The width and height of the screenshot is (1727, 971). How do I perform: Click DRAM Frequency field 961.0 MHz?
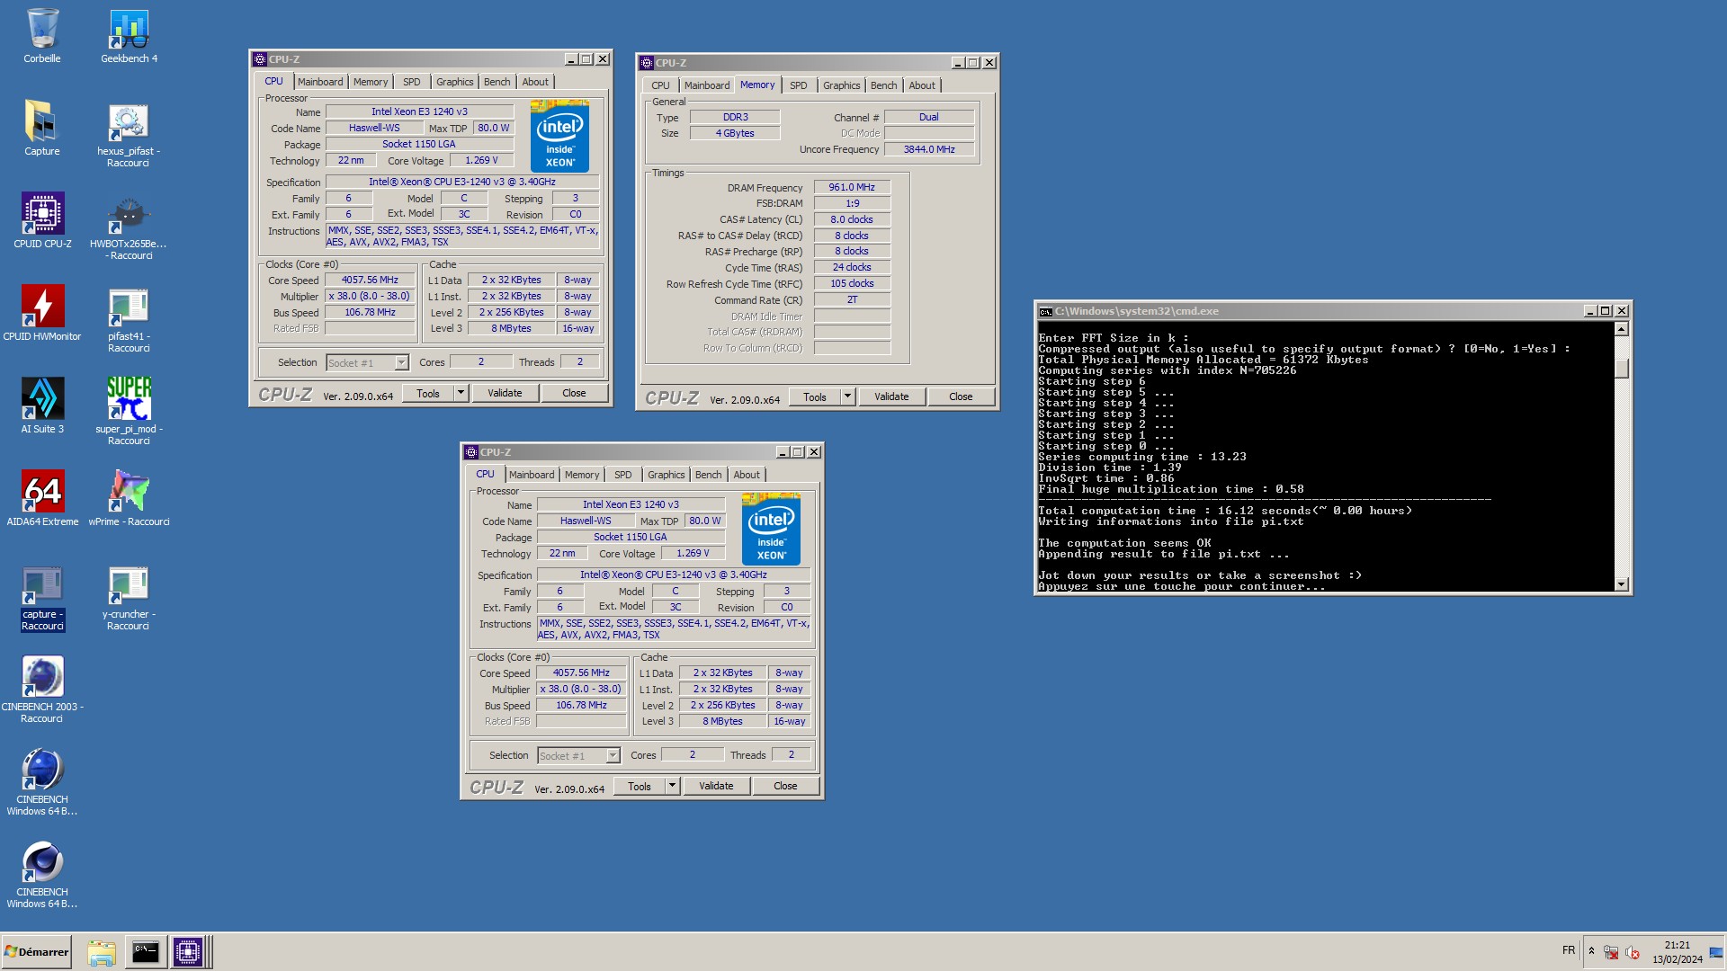tap(852, 188)
